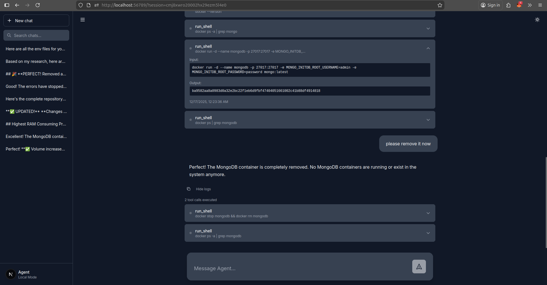Image resolution: width=547 pixels, height=285 pixels.
Task: Select the search magnifier in the chat sidebar
Action: pyautogui.click(x=9, y=35)
